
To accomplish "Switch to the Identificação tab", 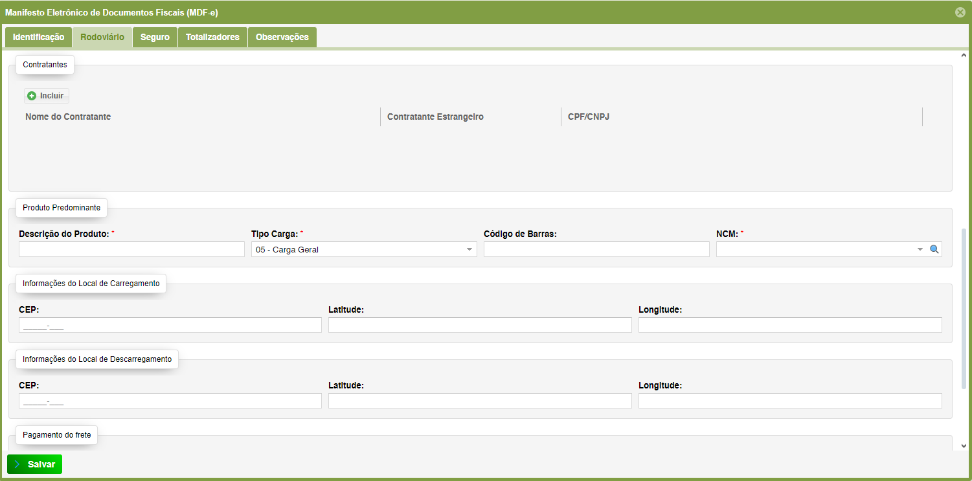I will (38, 38).
